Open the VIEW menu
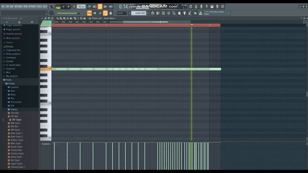This screenshot has width=308, height=173. pyautogui.click(x=26, y=6)
